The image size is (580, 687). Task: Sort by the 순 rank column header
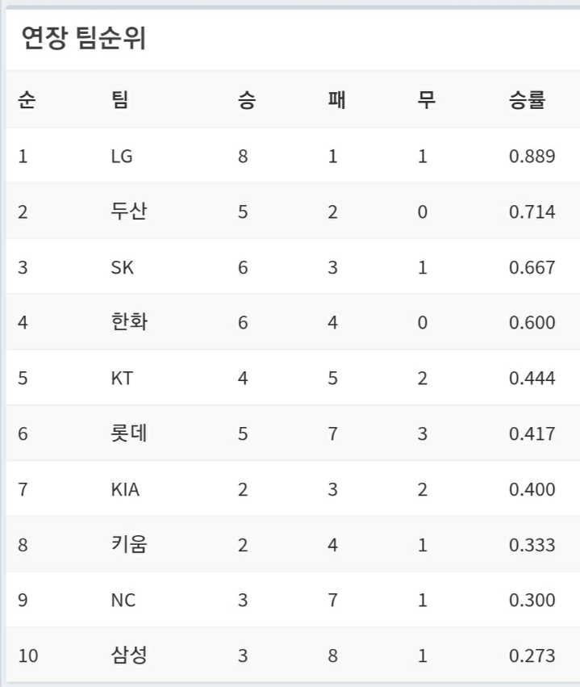pyautogui.click(x=25, y=100)
